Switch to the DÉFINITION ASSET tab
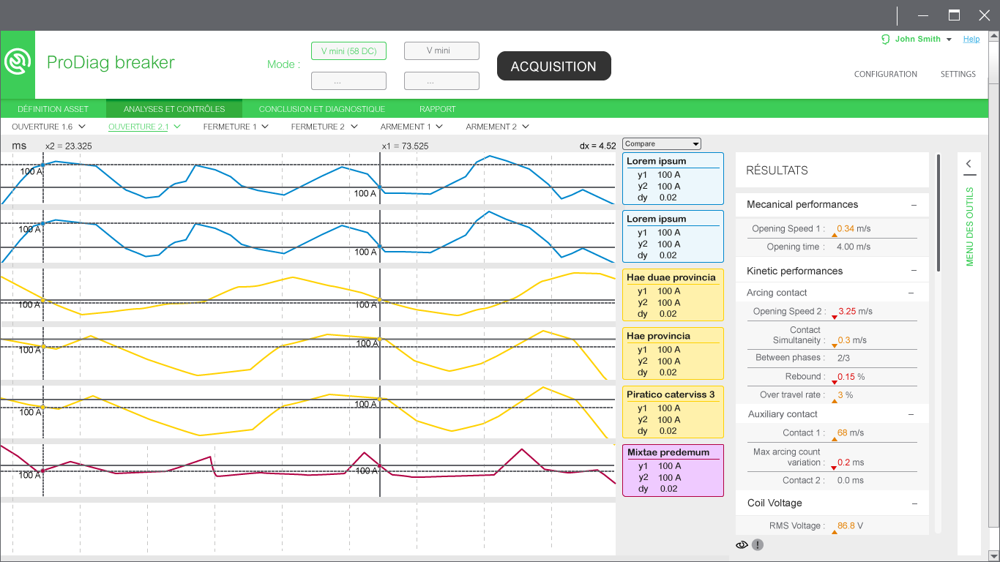This screenshot has width=1000, height=562. pos(53,109)
